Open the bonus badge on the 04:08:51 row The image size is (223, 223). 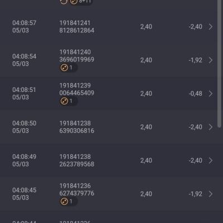(x=69, y=101)
